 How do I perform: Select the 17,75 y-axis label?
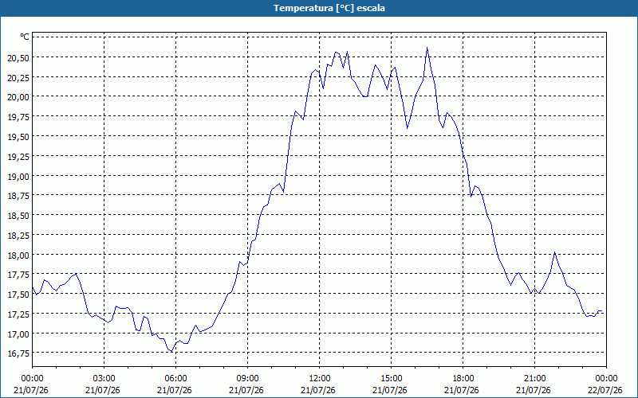(x=18, y=275)
